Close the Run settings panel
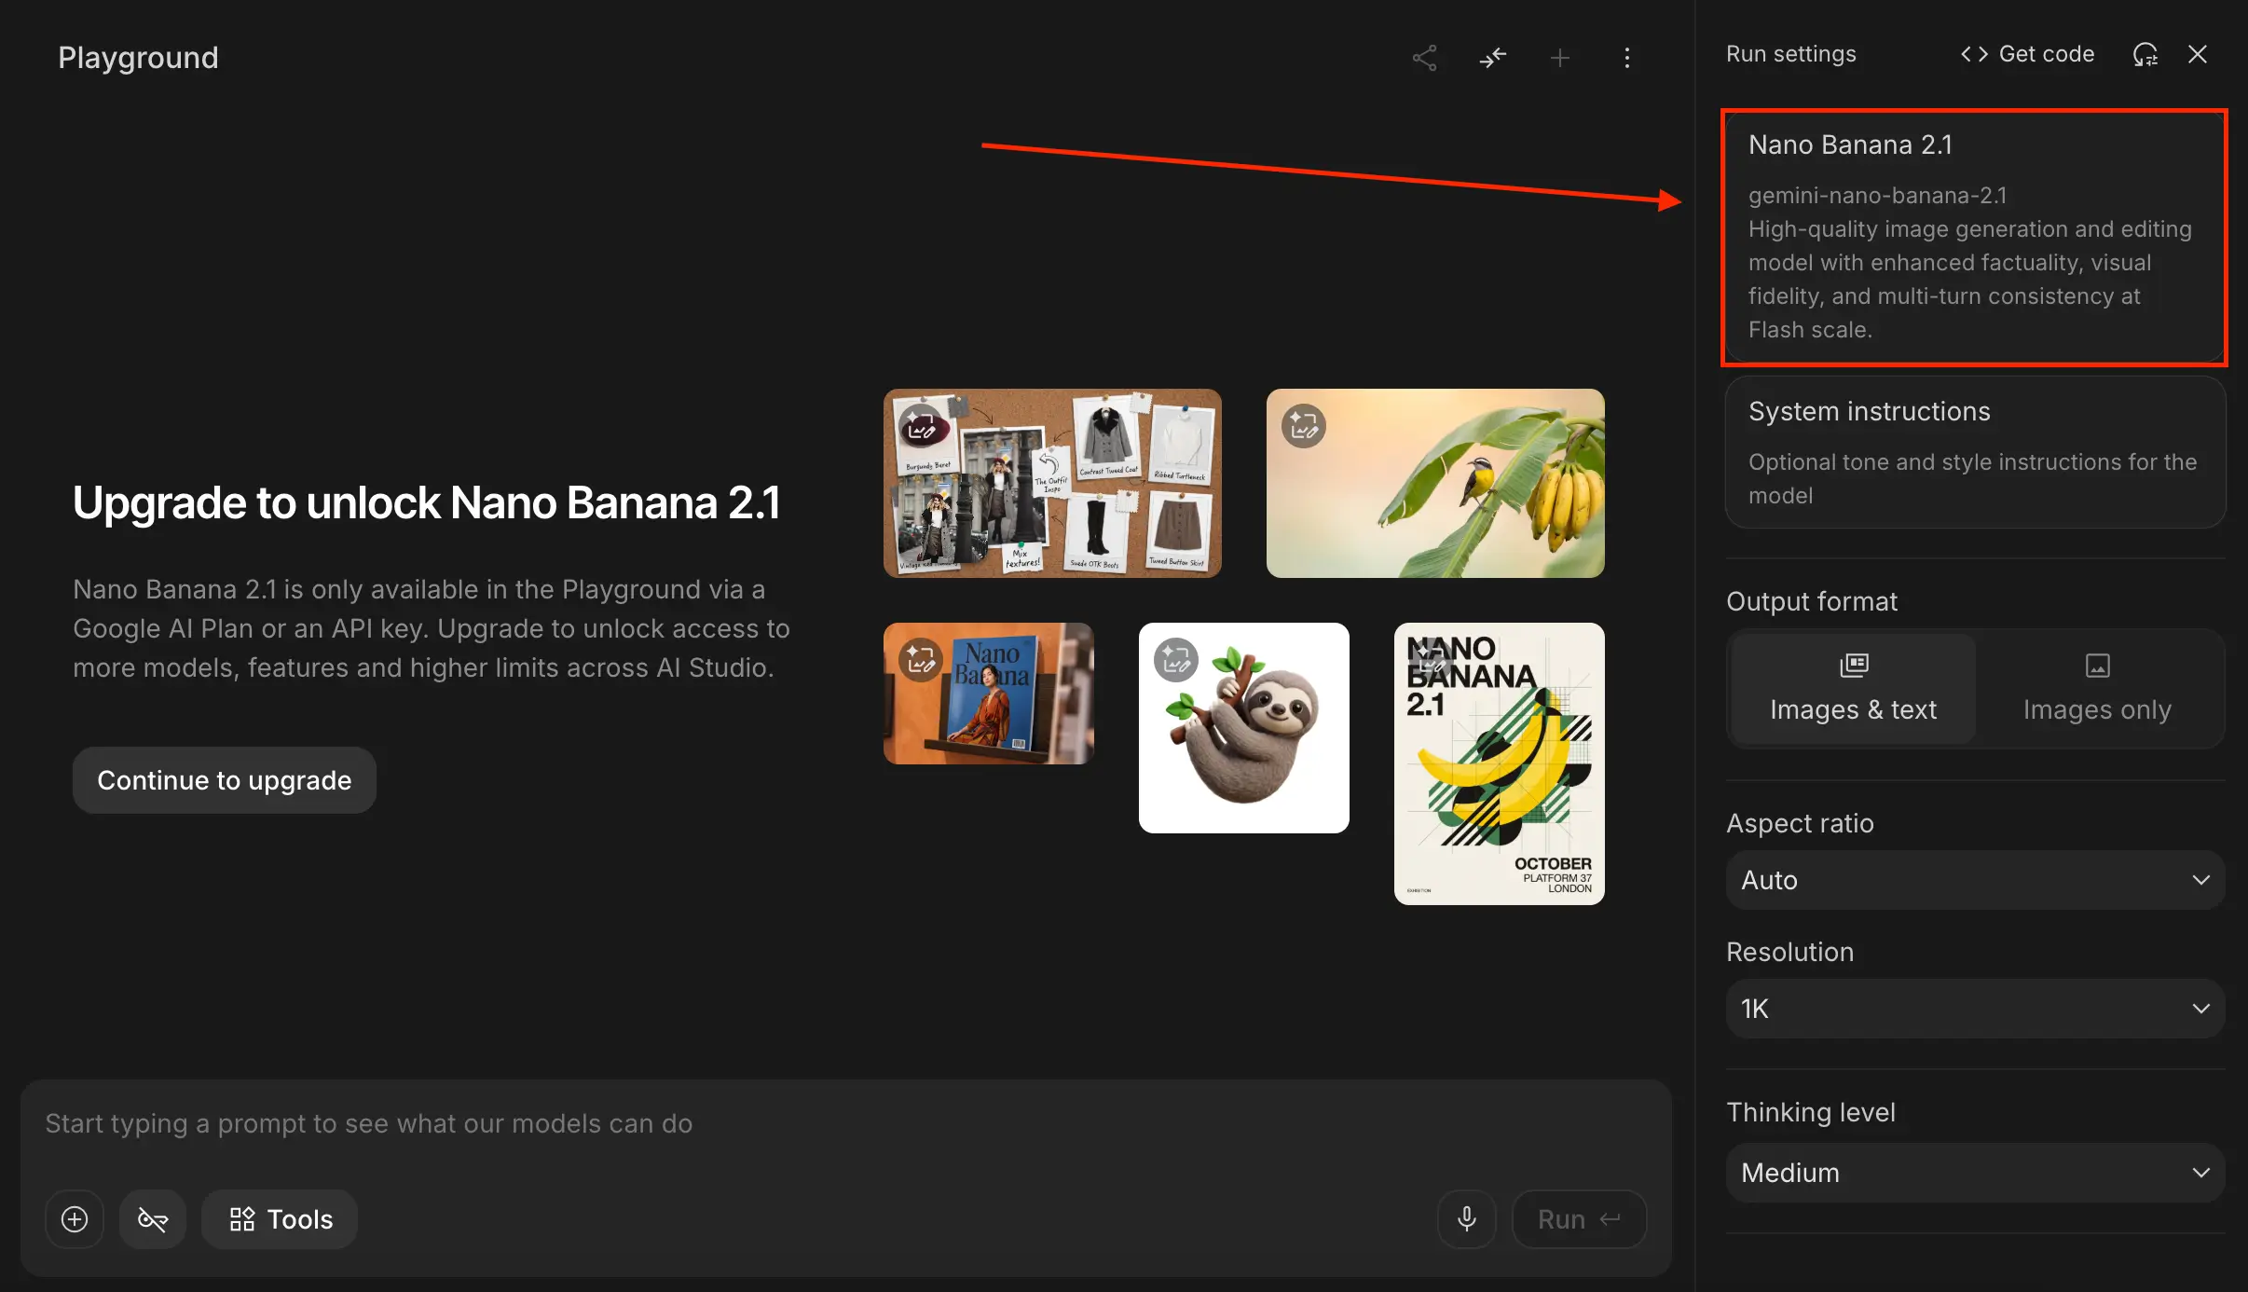 (x=2198, y=54)
